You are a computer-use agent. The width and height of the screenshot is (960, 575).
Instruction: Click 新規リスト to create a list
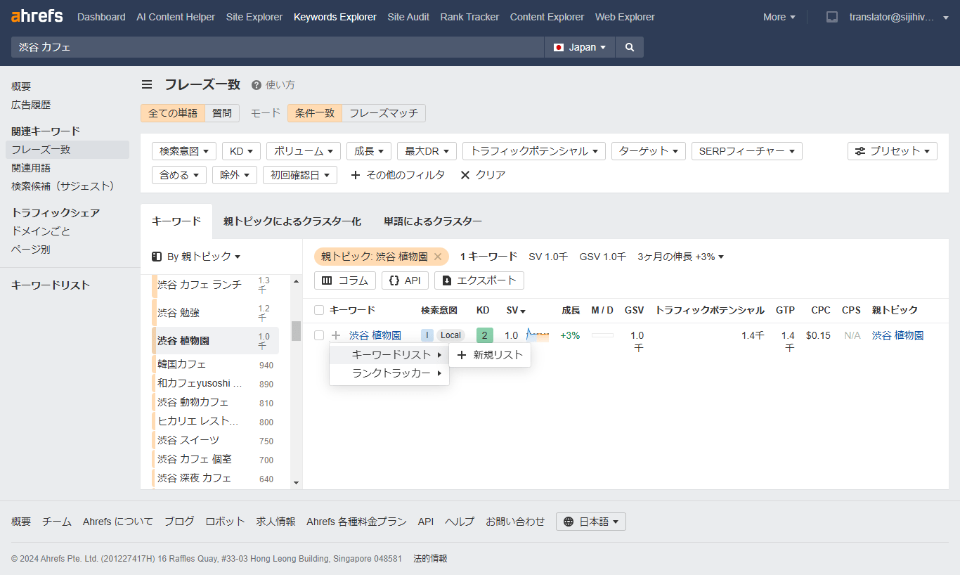tap(490, 356)
